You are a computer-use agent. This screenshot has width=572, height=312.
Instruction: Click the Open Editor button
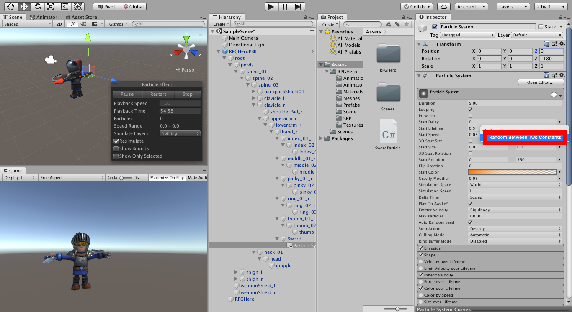[541, 82]
